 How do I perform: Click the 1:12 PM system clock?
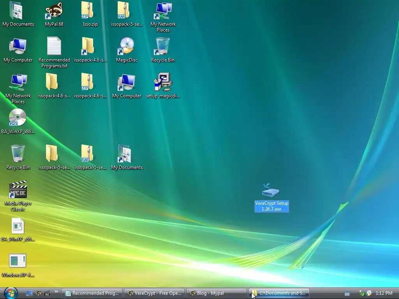point(384,293)
